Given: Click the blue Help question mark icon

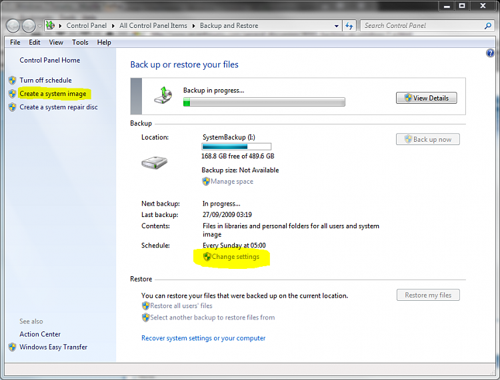Looking at the screenshot, I should pos(490,53).
